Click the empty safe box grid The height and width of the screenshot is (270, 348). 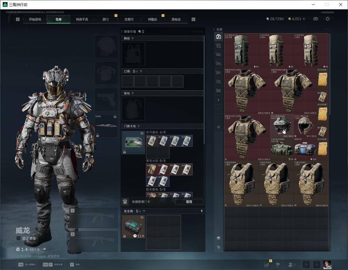(163, 232)
